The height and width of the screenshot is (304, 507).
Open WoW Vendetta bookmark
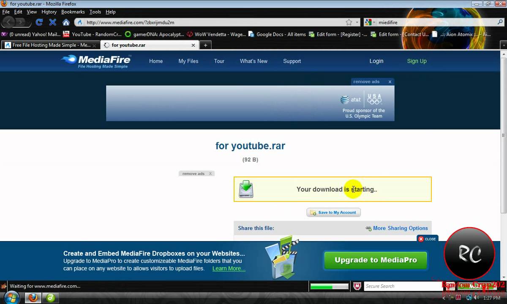point(216,34)
